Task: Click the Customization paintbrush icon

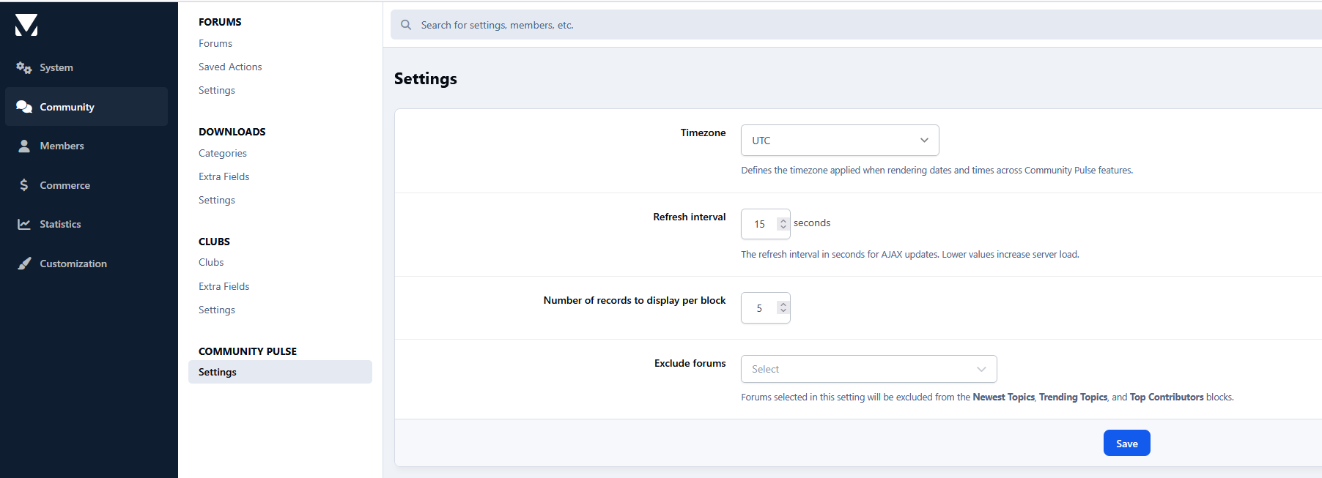Action: click(x=24, y=264)
